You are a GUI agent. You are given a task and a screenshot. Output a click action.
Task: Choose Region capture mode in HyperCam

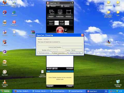click(51, 13)
